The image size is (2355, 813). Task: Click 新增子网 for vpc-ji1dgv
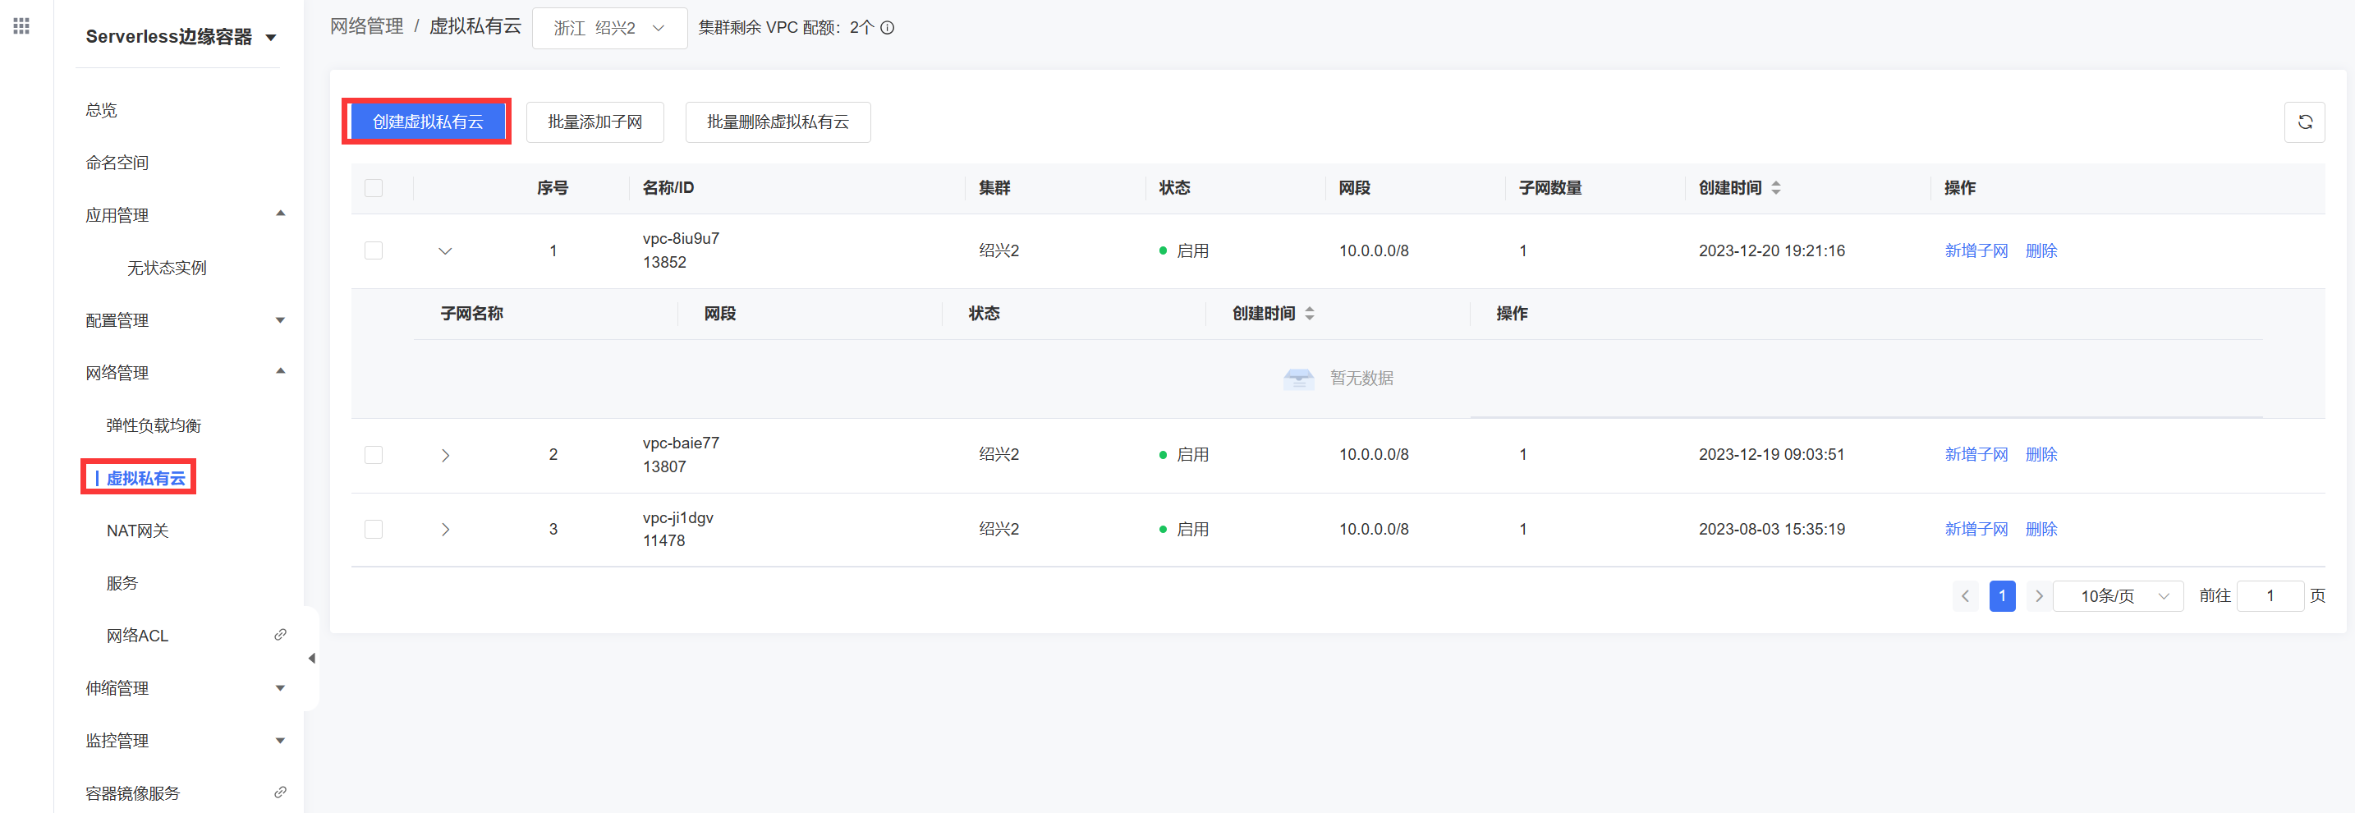click(x=1976, y=530)
